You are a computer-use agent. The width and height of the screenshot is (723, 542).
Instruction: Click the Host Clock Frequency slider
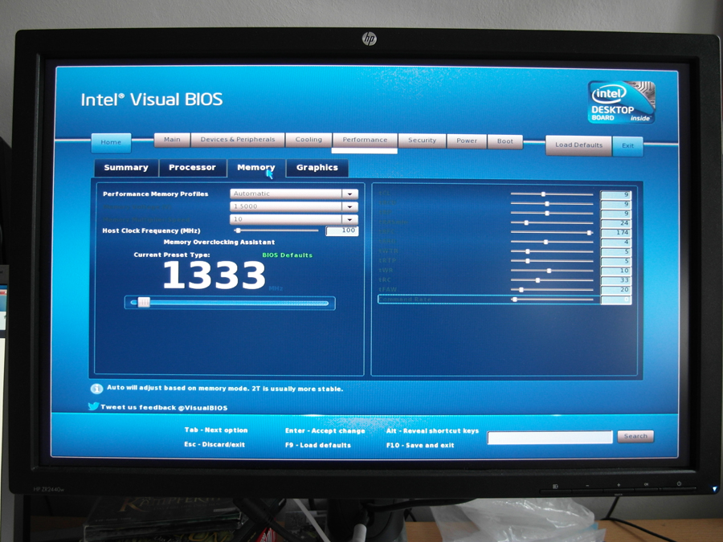276,230
